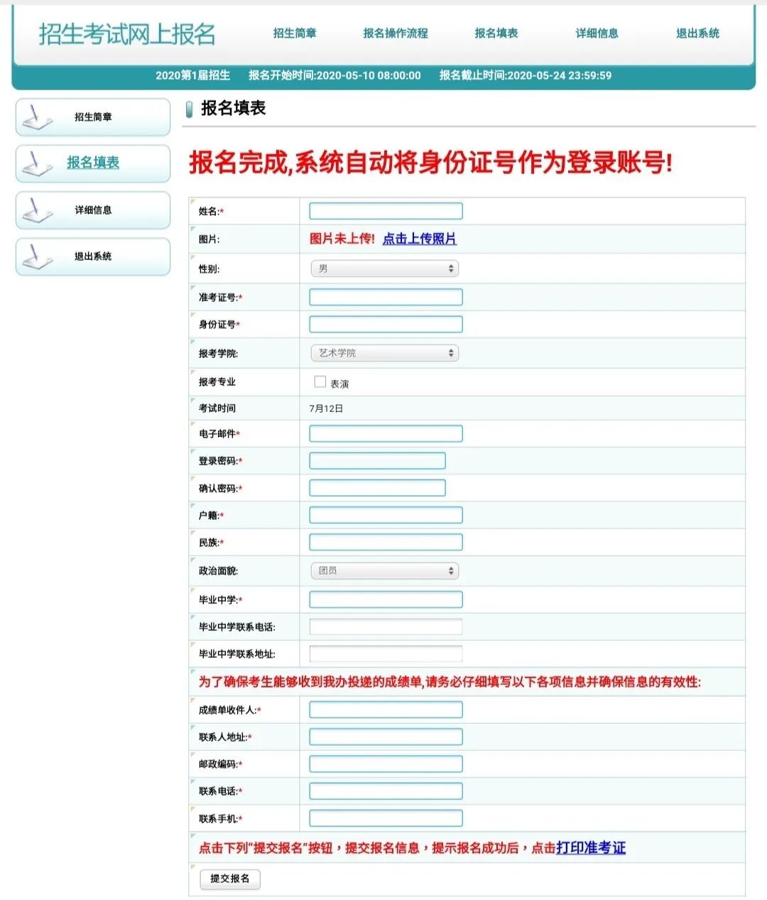767x900 pixels.
Task: Select the 电子邮件 email text box
Action: (386, 434)
